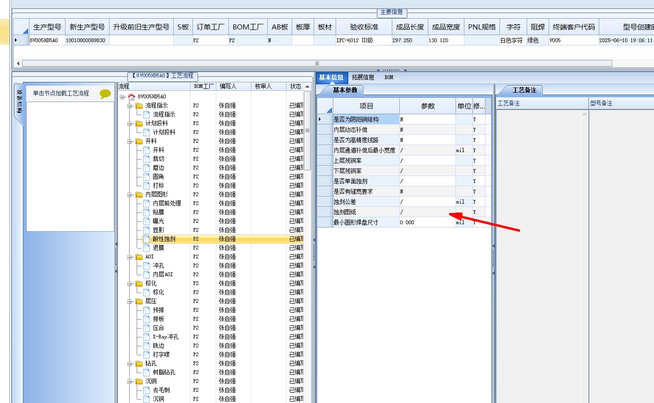Collapse the AOI folder

(130, 257)
